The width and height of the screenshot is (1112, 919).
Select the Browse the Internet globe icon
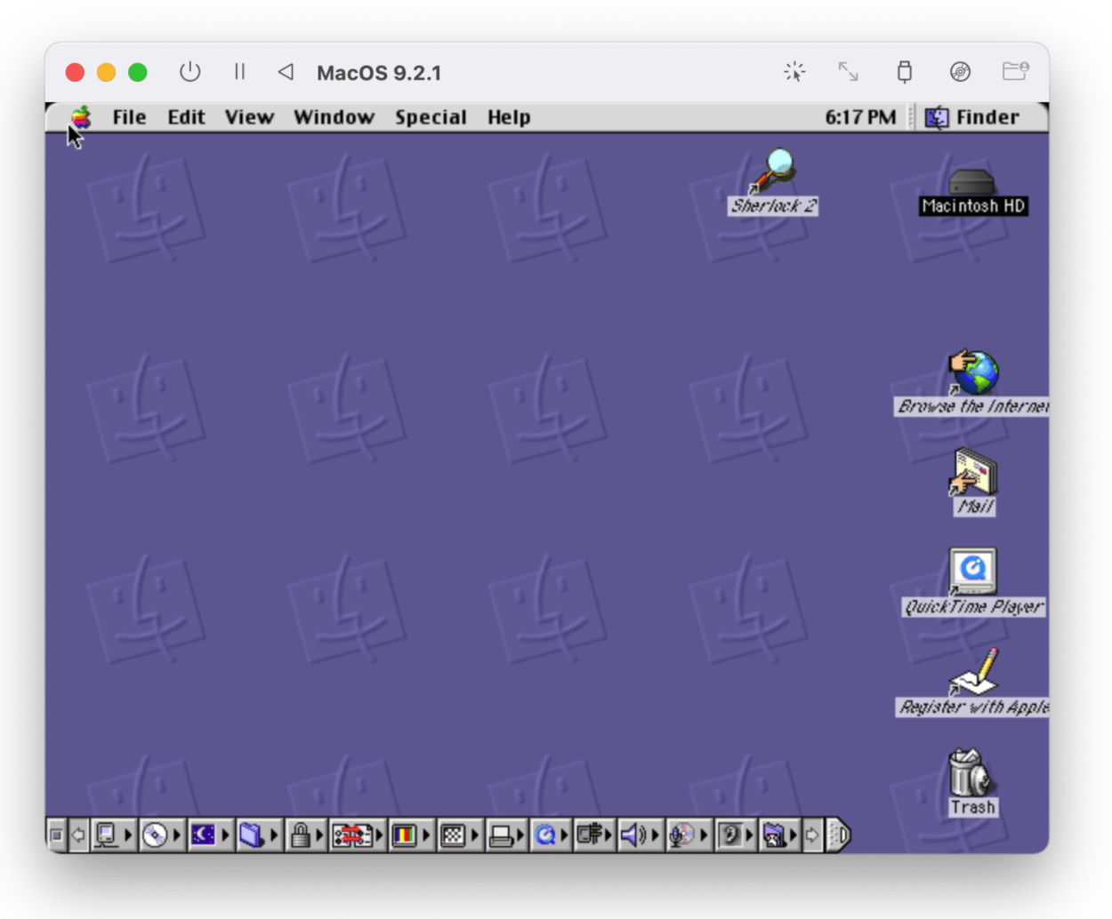(973, 372)
